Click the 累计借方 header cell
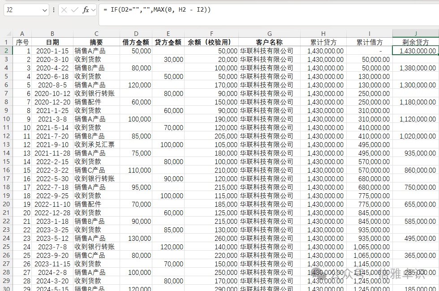Viewport: 439px width, 291px height. pos(370,42)
